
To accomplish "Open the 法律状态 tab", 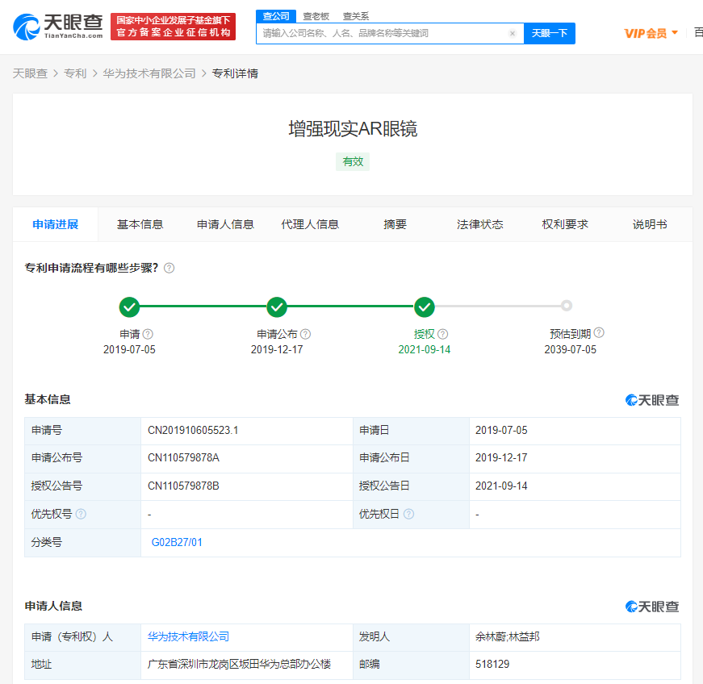I will (x=479, y=224).
